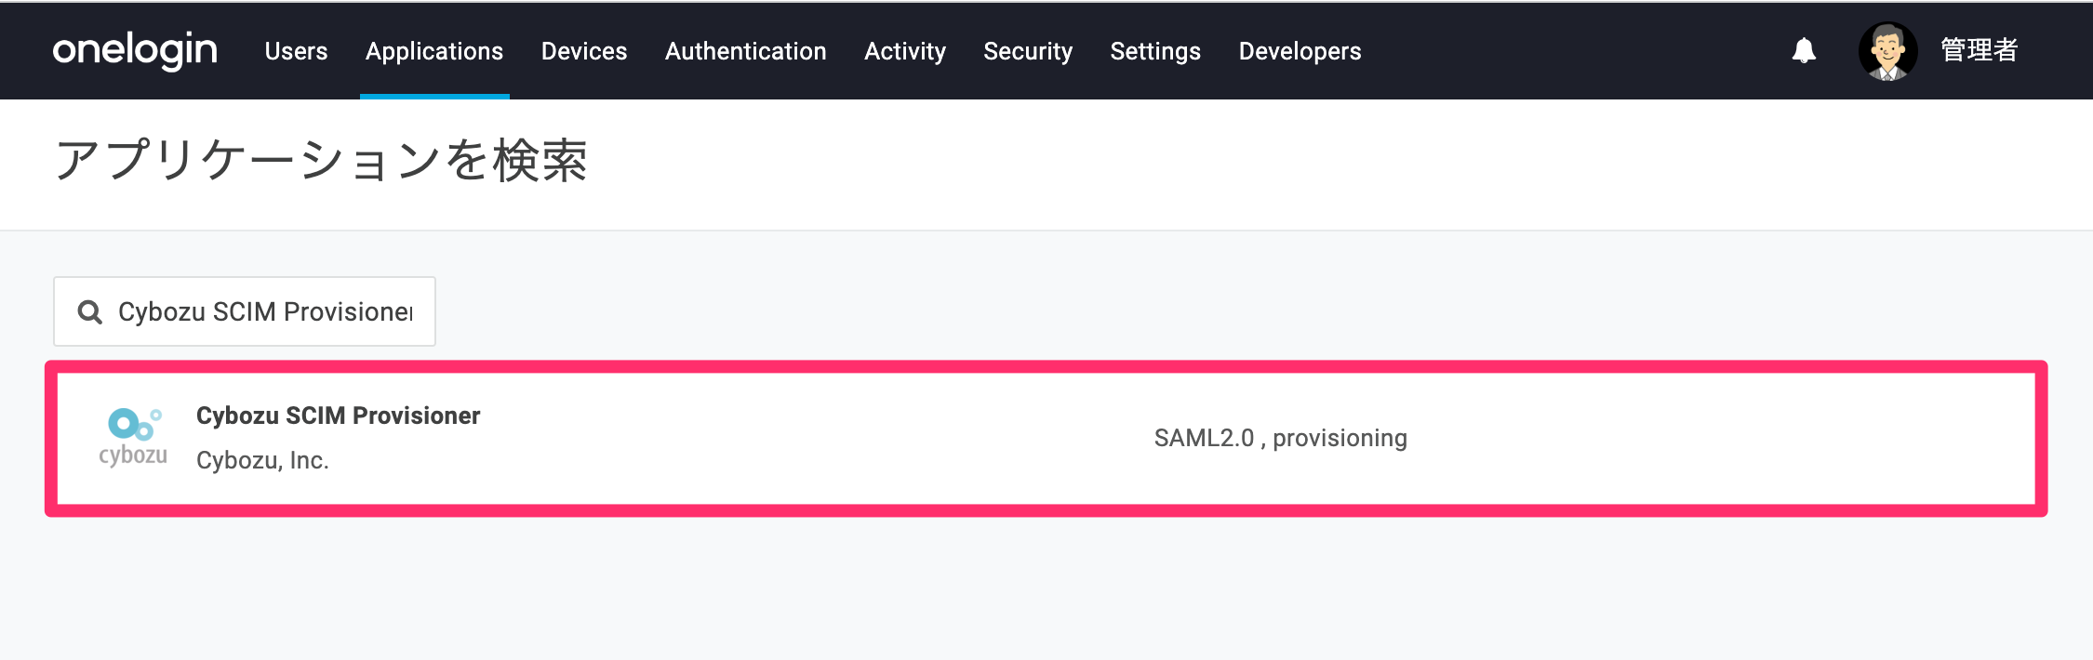
Task: Open the Developers menu
Action: pyautogui.click(x=1300, y=51)
